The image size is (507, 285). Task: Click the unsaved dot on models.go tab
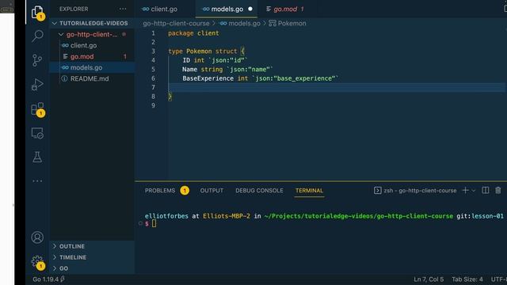(250, 9)
